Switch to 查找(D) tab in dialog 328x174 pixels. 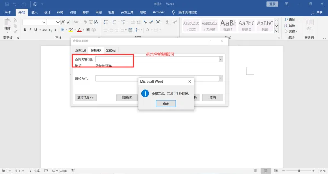[x=80, y=50]
